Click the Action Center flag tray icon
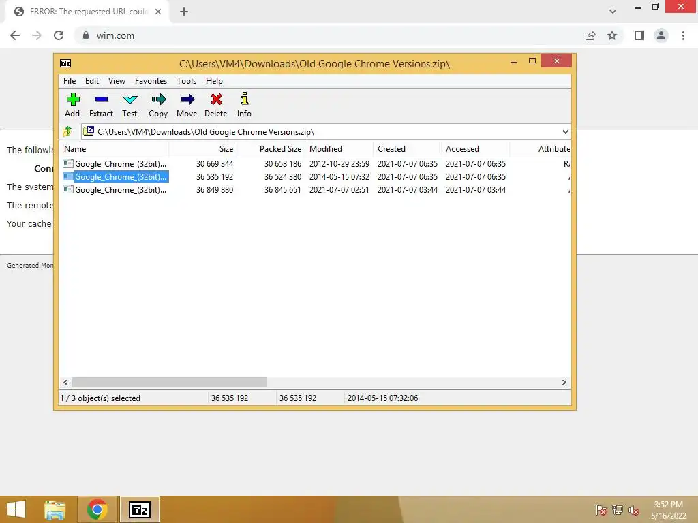The height and width of the screenshot is (523, 698). click(601, 510)
